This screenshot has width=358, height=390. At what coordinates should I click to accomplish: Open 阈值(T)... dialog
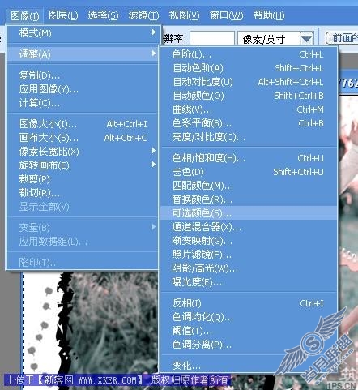tap(249, 331)
